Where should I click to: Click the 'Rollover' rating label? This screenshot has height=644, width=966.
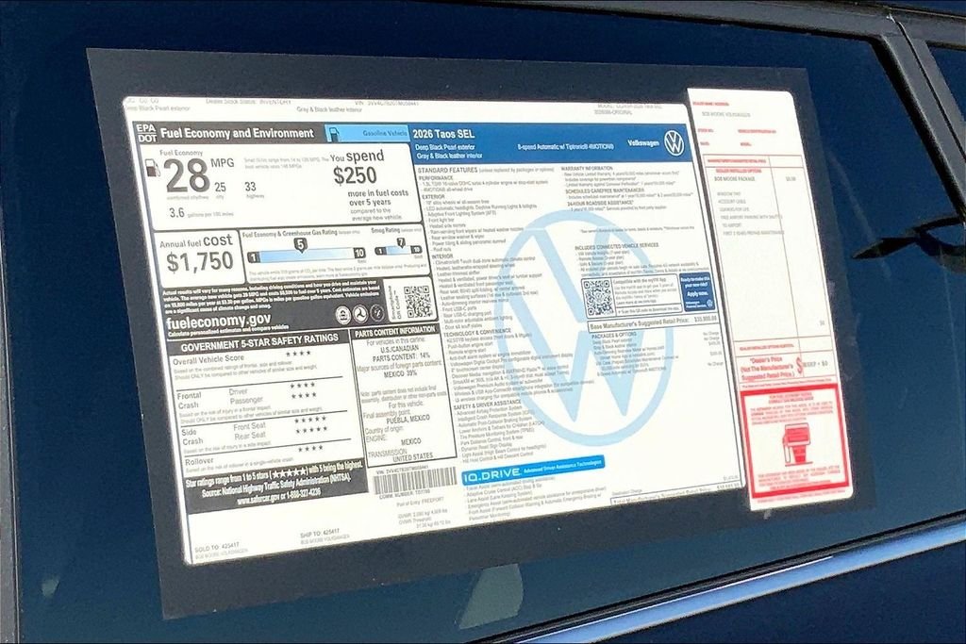click(x=199, y=460)
